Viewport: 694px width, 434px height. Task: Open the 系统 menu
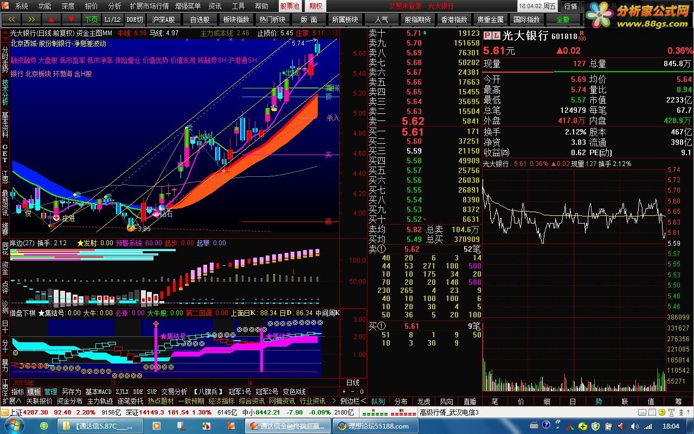coord(21,6)
